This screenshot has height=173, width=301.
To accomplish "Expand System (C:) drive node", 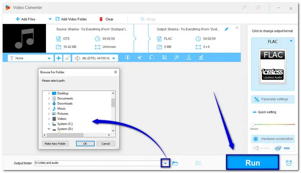I will tap(49, 124).
